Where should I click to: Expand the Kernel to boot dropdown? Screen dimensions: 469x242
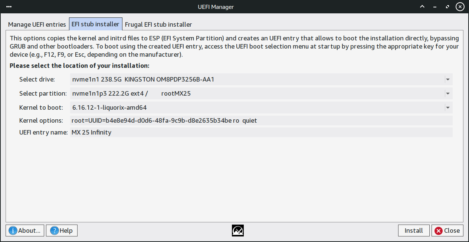coord(447,107)
